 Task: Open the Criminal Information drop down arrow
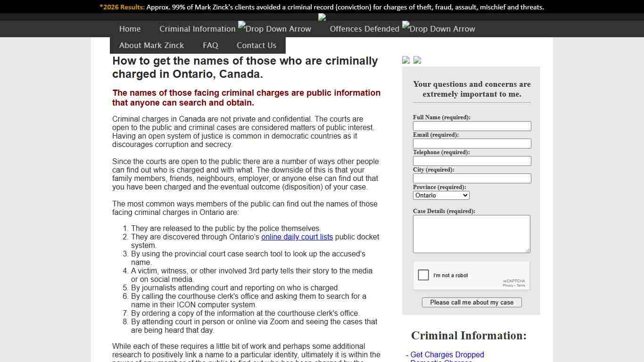click(x=274, y=29)
